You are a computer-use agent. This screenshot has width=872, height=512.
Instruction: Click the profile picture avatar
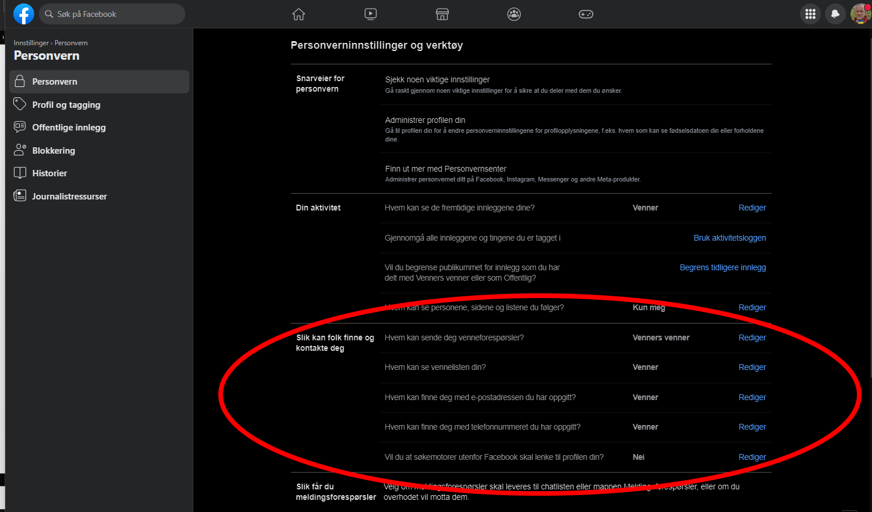860,14
